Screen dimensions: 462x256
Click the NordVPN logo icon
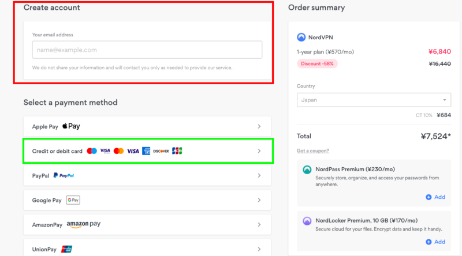tap(301, 37)
